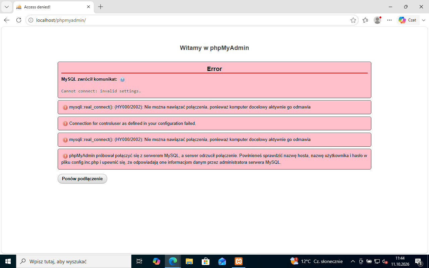Open the Copilot Czat button
Image resolution: width=429 pixels, height=268 pixels.
tap(408, 20)
